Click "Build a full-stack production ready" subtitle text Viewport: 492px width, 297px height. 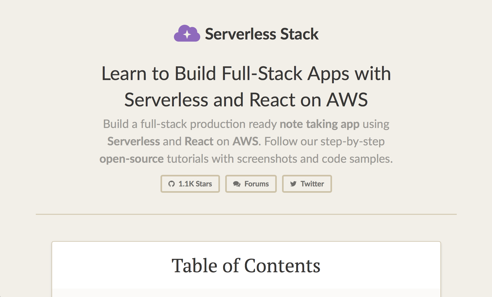[190, 124]
